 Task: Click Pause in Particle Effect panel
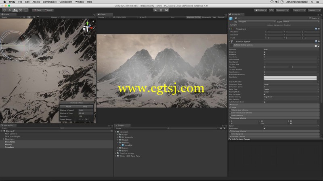(68, 107)
